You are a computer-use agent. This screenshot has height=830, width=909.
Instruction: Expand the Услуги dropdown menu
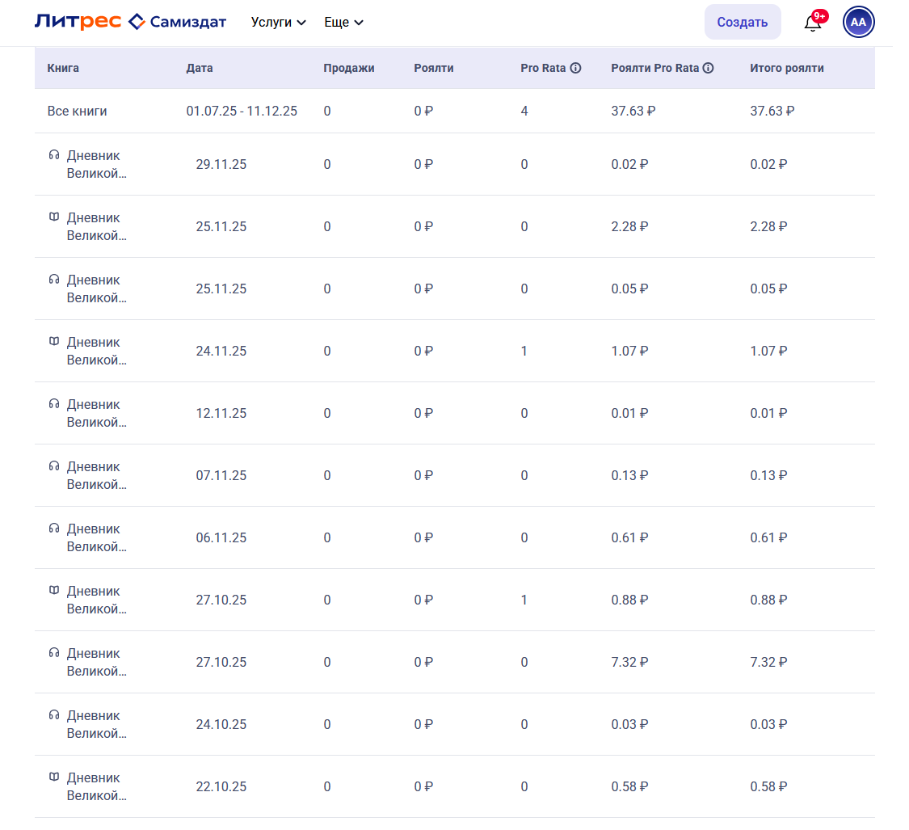point(278,23)
